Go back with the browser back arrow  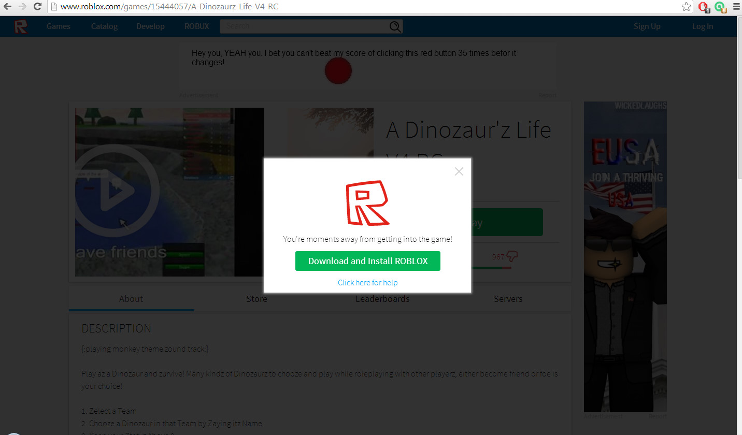click(x=8, y=7)
